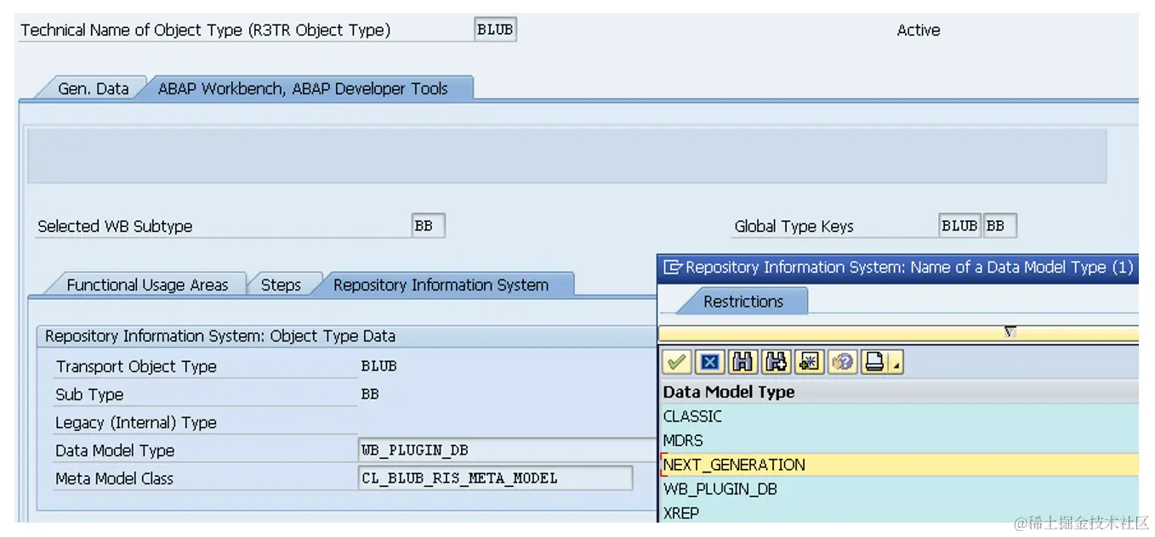Select the ABAP Workbench, ABAP Developer Tools tab
The image size is (1155, 537).
[303, 88]
